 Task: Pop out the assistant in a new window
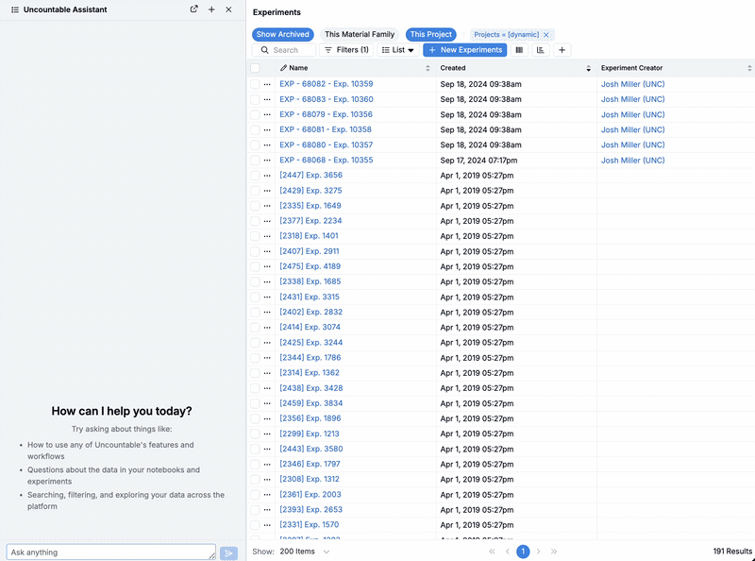pos(193,9)
